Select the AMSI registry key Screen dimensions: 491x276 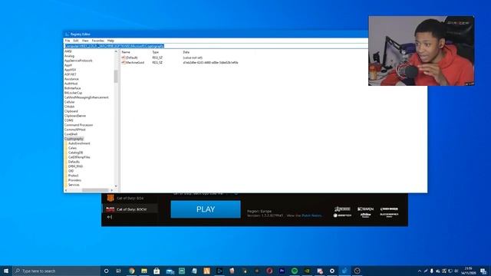coord(68,51)
